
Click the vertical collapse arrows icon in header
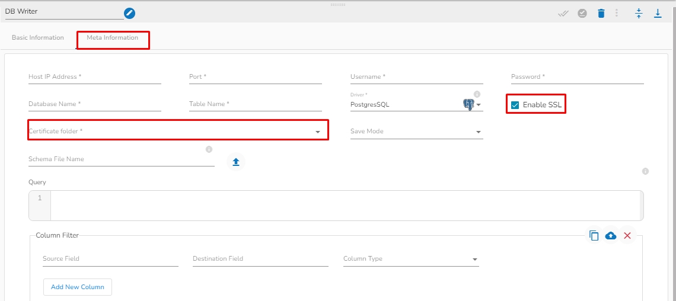(639, 13)
